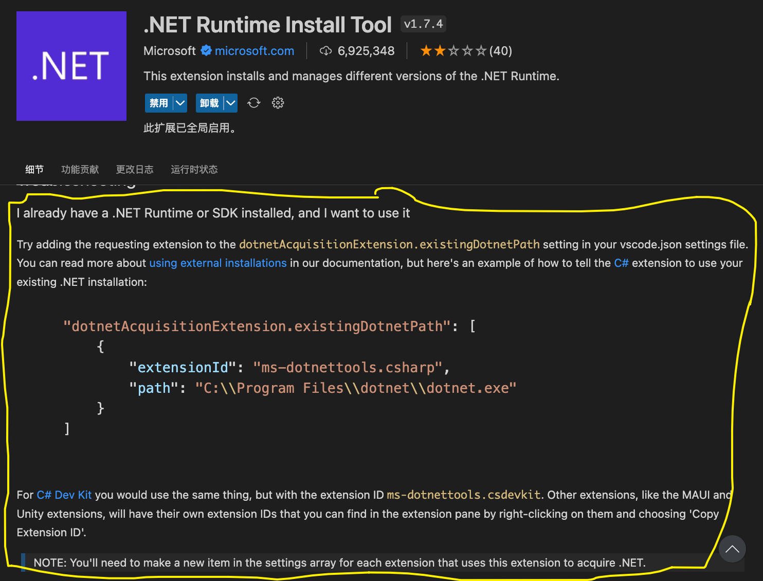Expand the 卸载 dropdown arrow

(231, 103)
